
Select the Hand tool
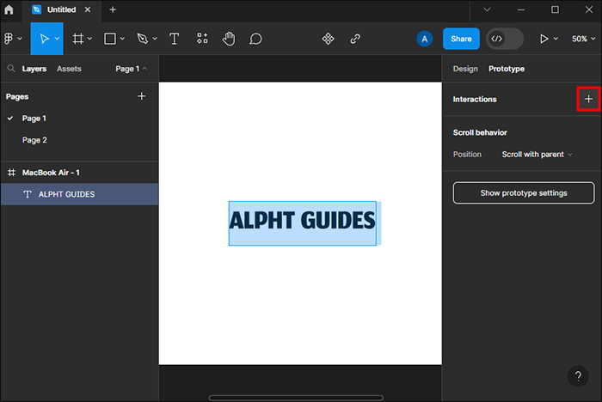(229, 39)
